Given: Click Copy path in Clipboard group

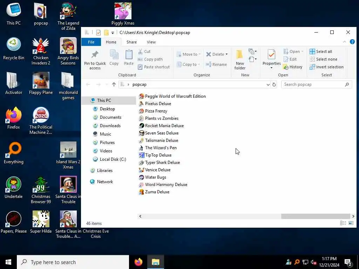Looking at the screenshot, I should click(150, 59).
